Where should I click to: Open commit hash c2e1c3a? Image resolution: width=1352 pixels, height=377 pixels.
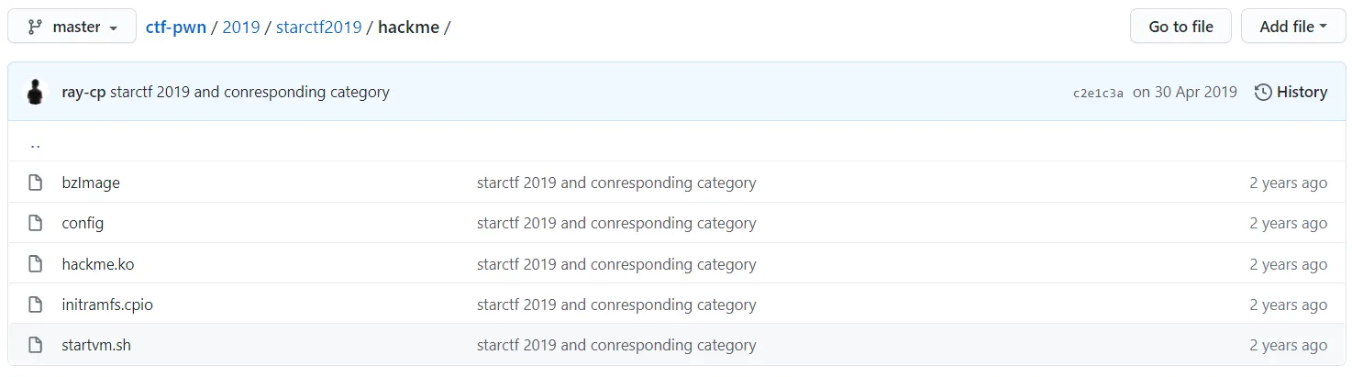point(1098,93)
